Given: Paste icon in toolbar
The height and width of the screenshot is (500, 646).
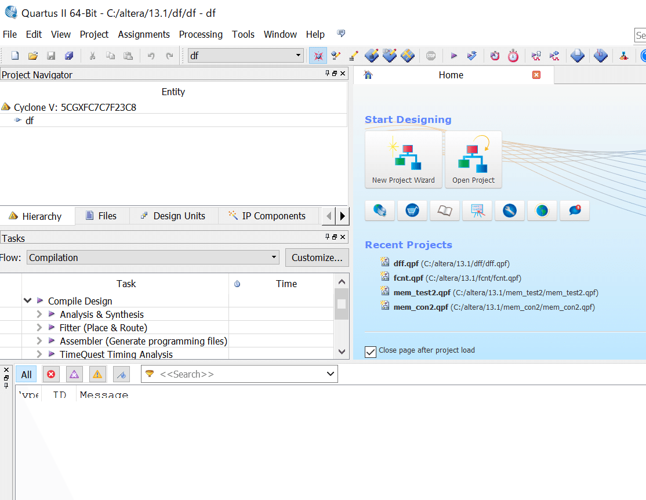Looking at the screenshot, I should (129, 56).
